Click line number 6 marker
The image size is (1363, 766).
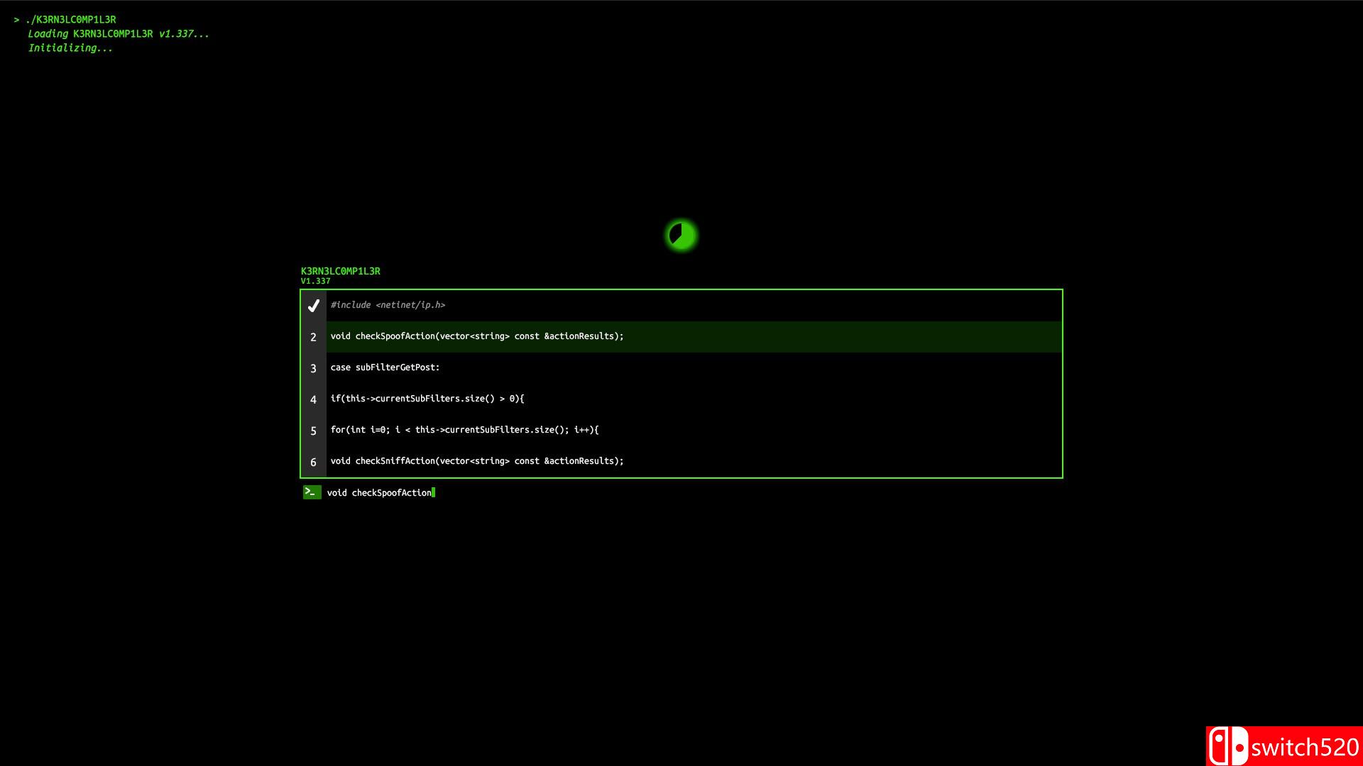click(x=313, y=462)
